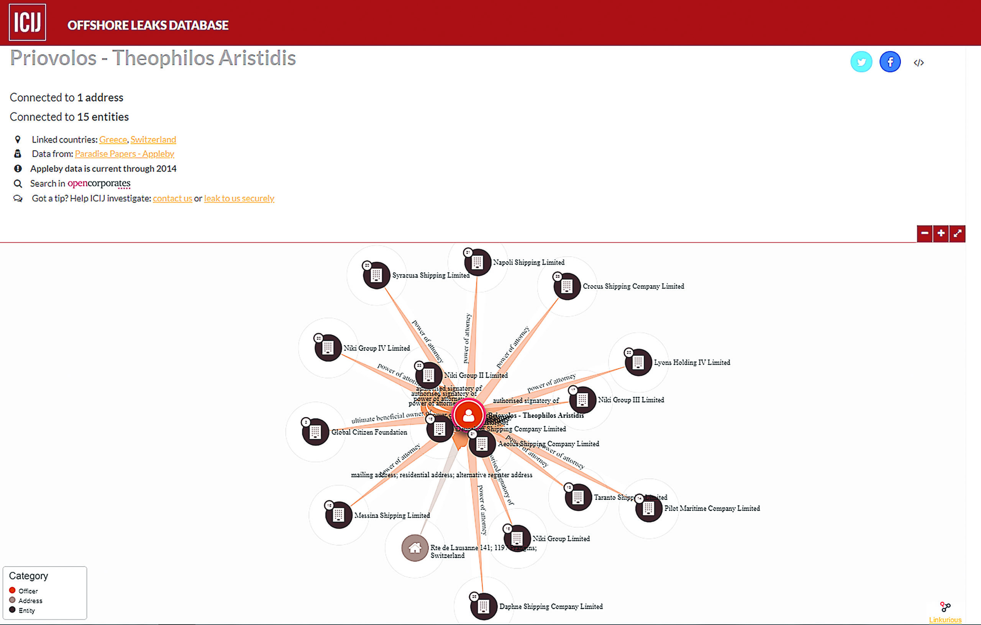This screenshot has width=981, height=625.
Task: Click the OFFSHORE LEAKS DATABASE title
Action: pos(148,25)
